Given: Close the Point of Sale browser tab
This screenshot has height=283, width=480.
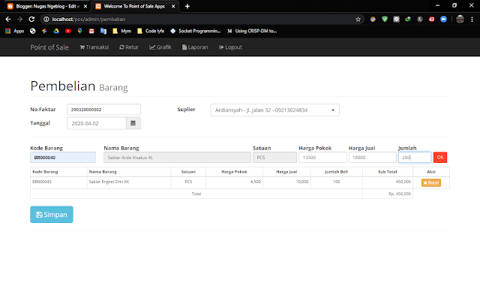Looking at the screenshot, I should point(173,6).
